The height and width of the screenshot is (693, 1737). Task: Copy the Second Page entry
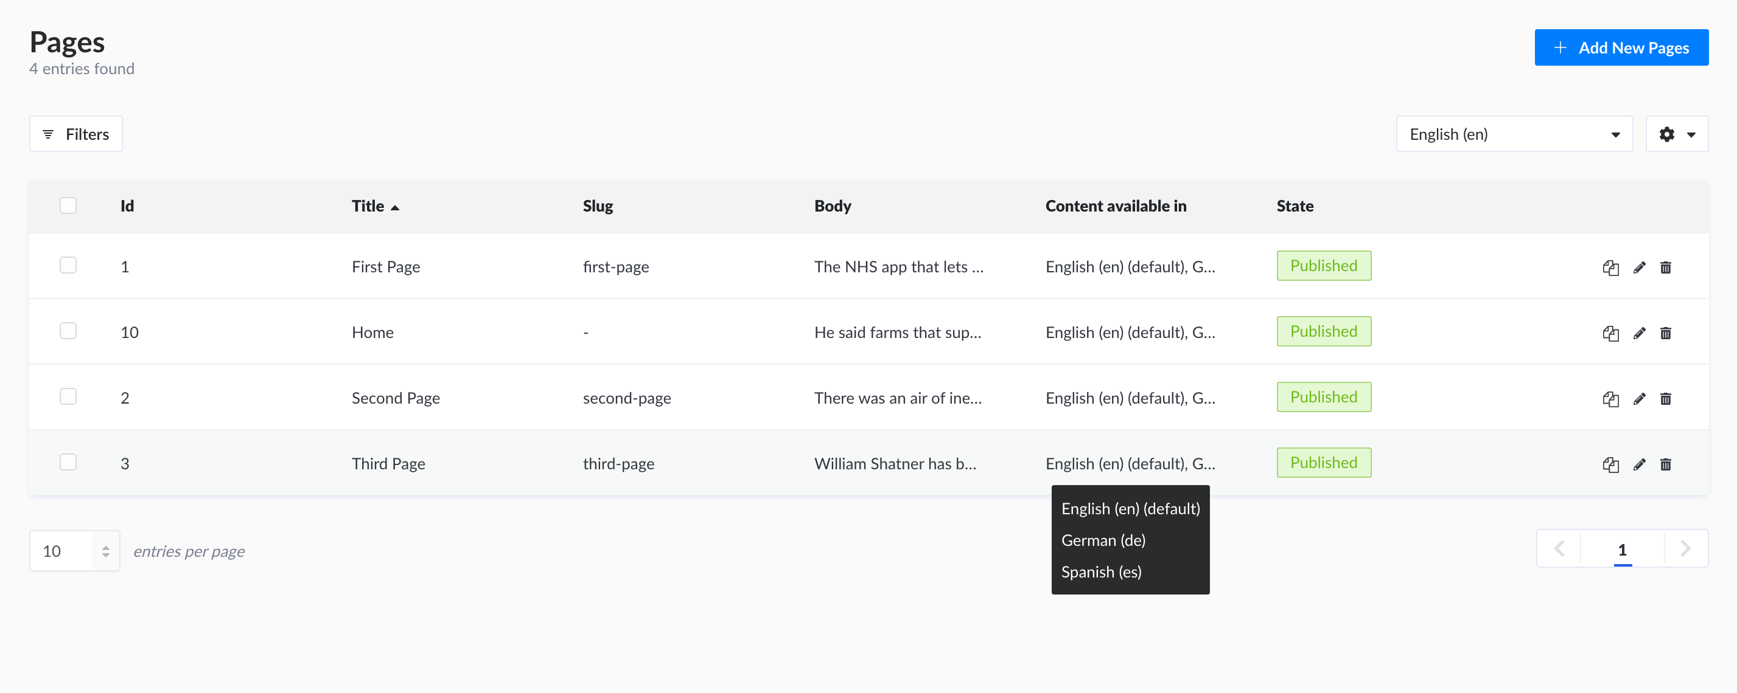pyautogui.click(x=1611, y=399)
